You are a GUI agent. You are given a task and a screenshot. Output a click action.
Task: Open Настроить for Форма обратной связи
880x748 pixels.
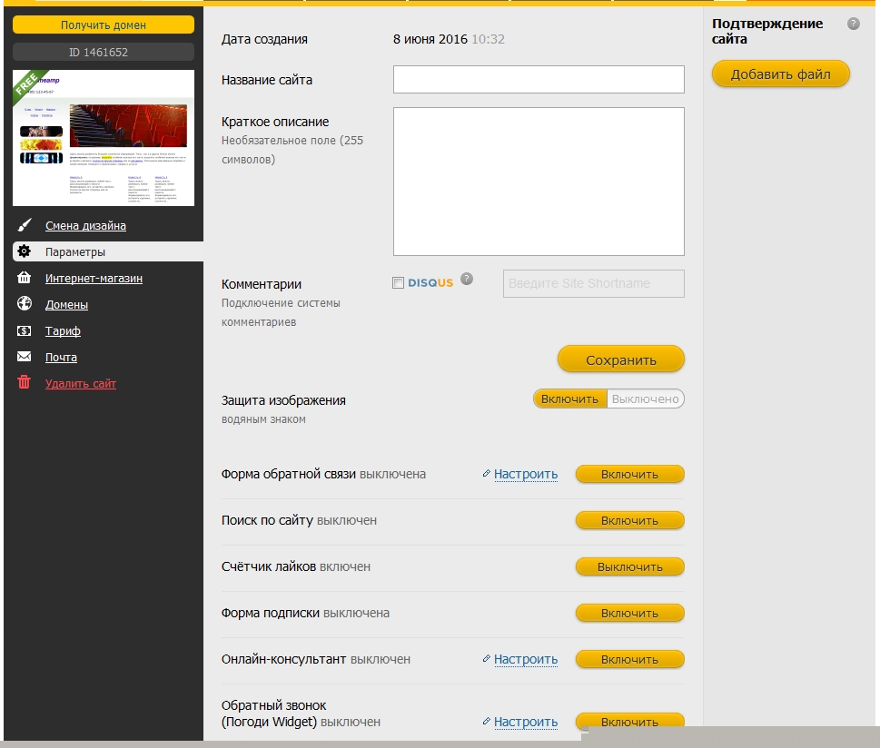526,474
